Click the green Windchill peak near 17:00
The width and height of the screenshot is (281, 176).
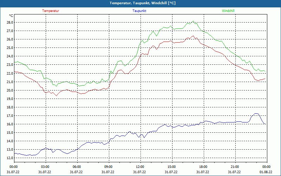pos(193,21)
